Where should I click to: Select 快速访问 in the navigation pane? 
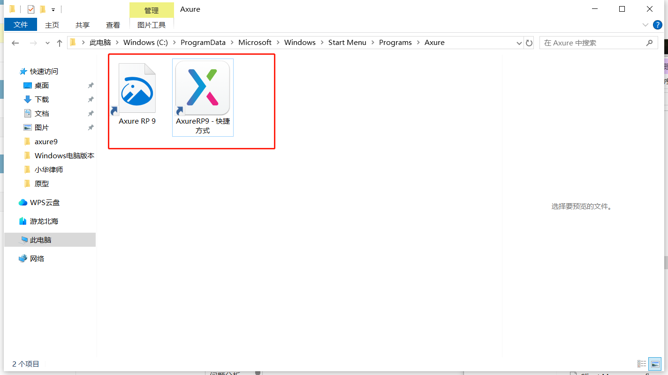pos(44,71)
